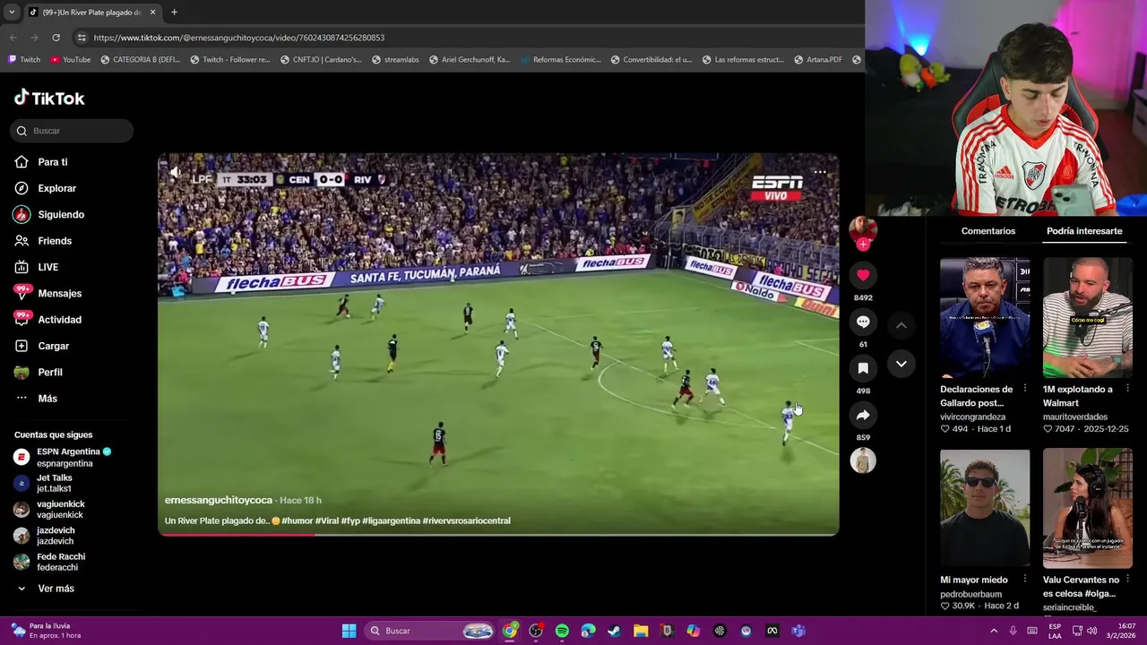This screenshot has width=1147, height=645.
Task: Click the browser back arrow
Action: pos(13,38)
